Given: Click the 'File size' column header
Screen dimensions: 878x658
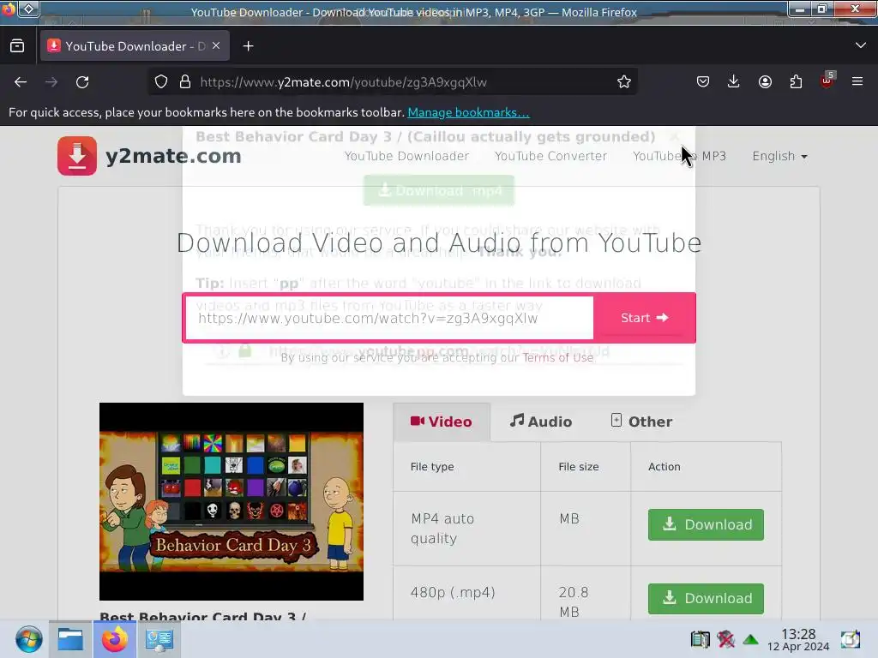Looking at the screenshot, I should (579, 467).
